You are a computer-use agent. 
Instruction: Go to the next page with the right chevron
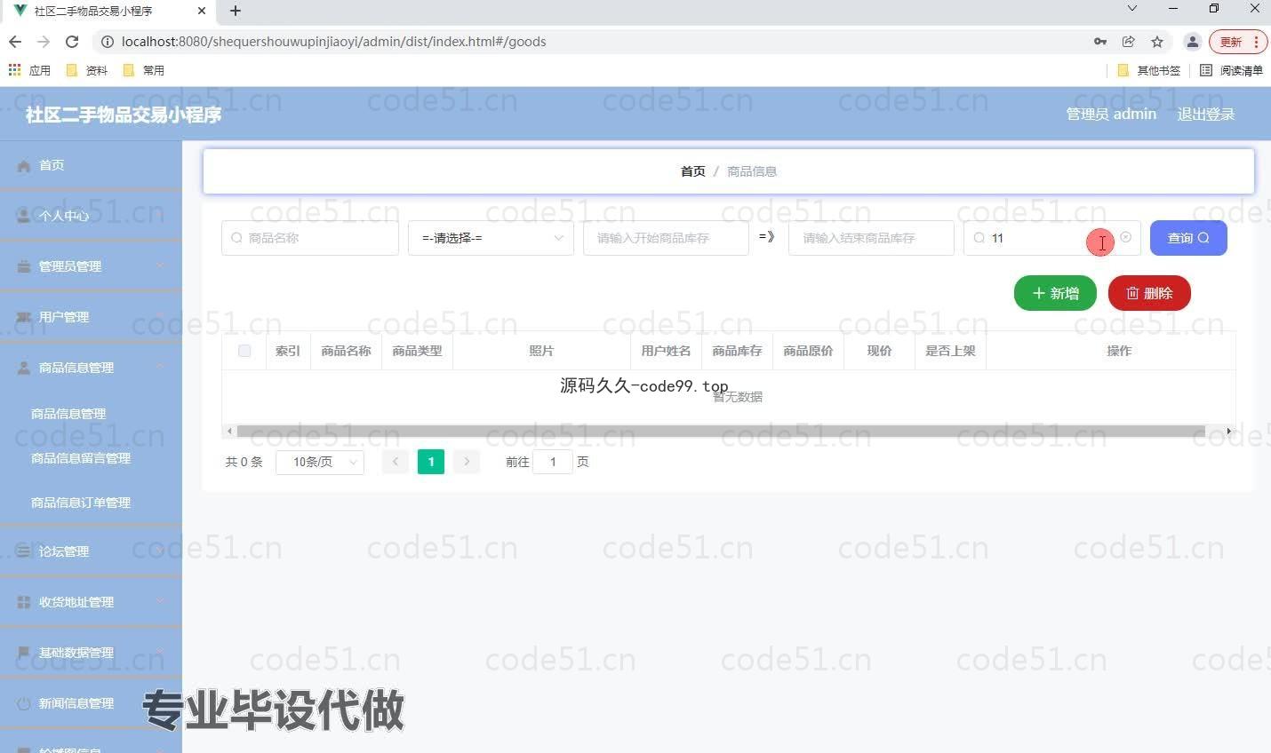tap(467, 462)
